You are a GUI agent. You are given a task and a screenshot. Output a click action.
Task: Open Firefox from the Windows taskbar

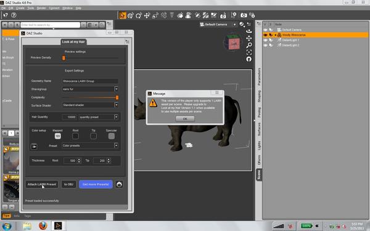(x=43, y=225)
